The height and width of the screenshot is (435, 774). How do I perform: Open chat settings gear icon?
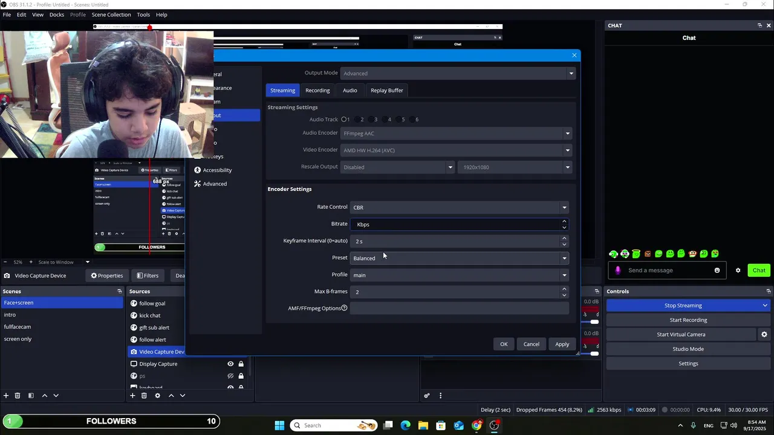click(738, 270)
